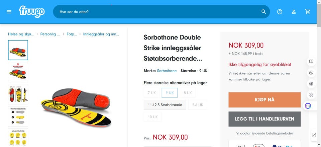Select size 10 UK
321x147 pixels.
click(152, 117)
